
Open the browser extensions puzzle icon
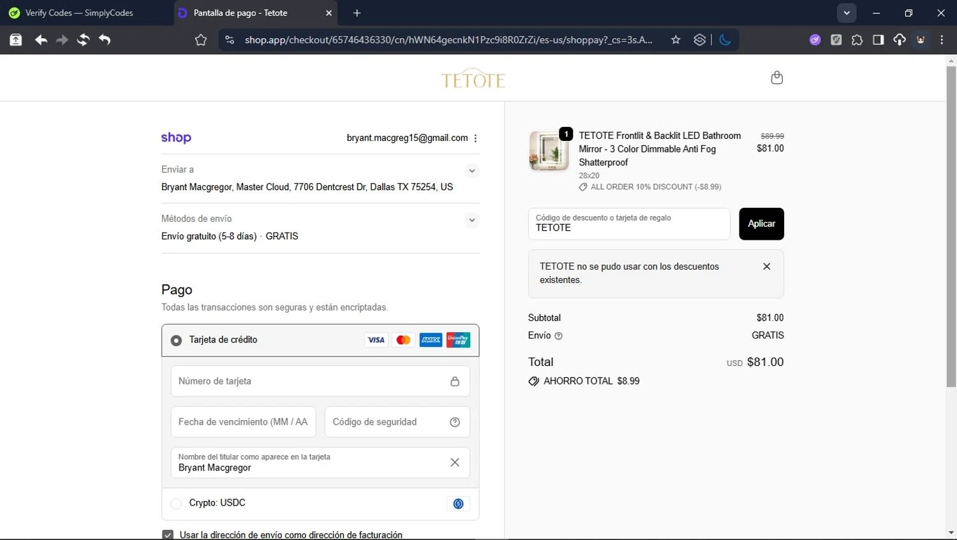pyautogui.click(x=857, y=40)
